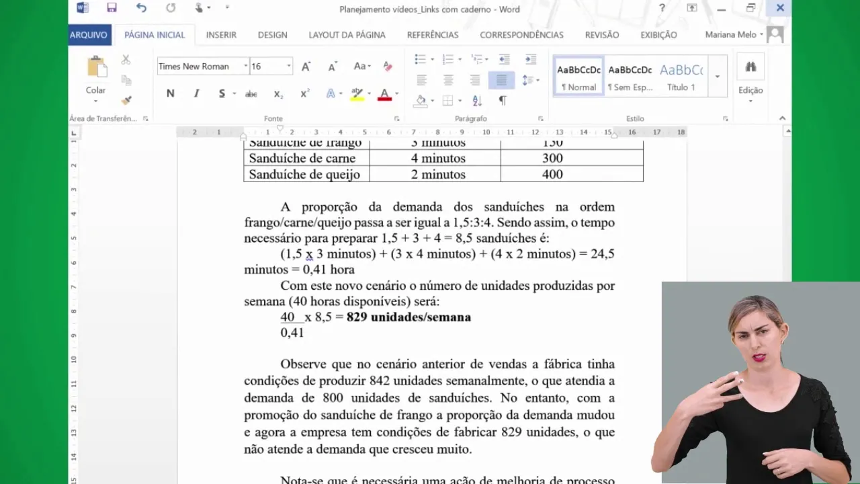Cut selection with scissors icon
The image size is (860, 484).
coord(126,60)
